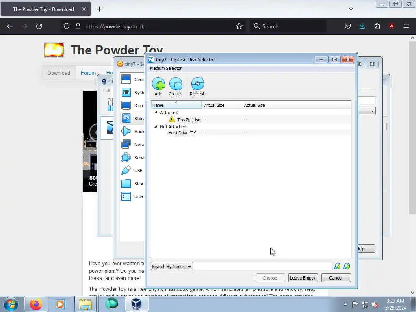This screenshot has height=312, width=416.
Task: Open the Forum tab on Powder Toy
Action: point(88,73)
